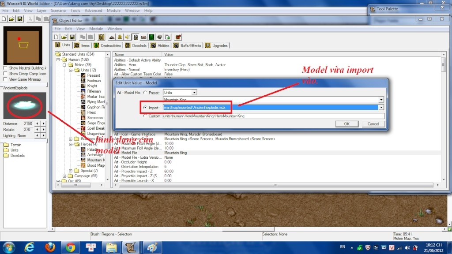Click the Test Map icon

178,37
